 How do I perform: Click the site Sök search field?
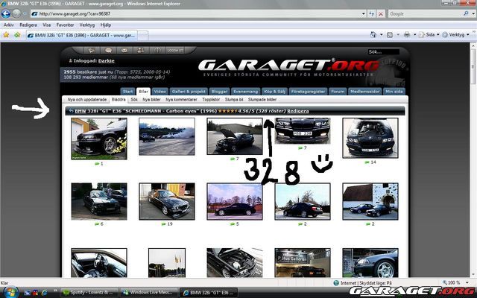click(383, 52)
